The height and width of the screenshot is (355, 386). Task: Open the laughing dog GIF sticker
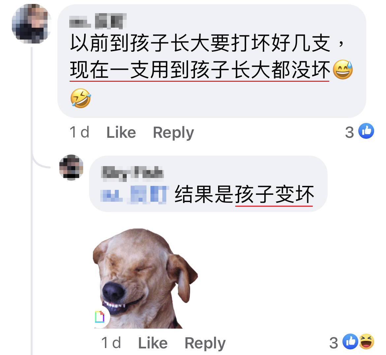[145, 278]
